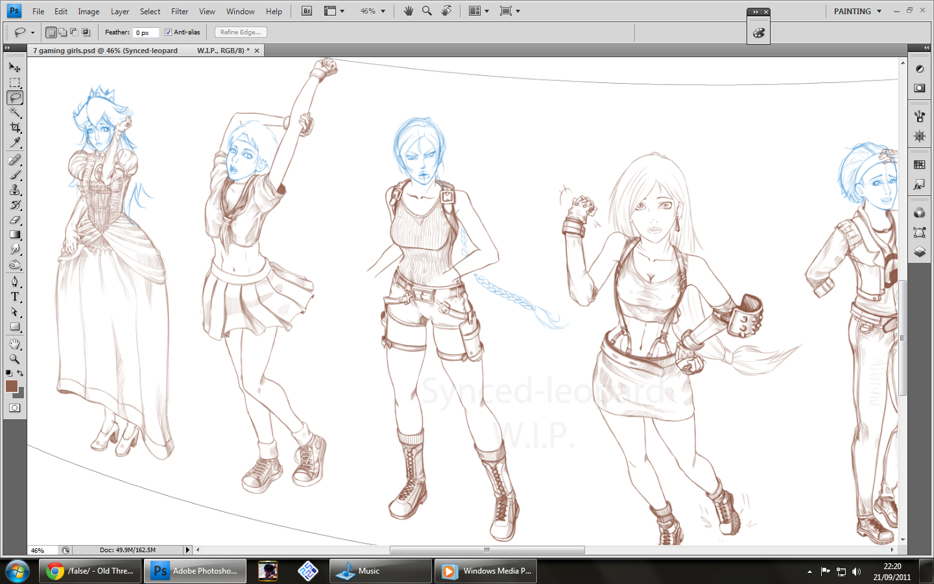The height and width of the screenshot is (584, 934).
Task: Open the floating Color palette panel icon
Action: click(x=758, y=33)
